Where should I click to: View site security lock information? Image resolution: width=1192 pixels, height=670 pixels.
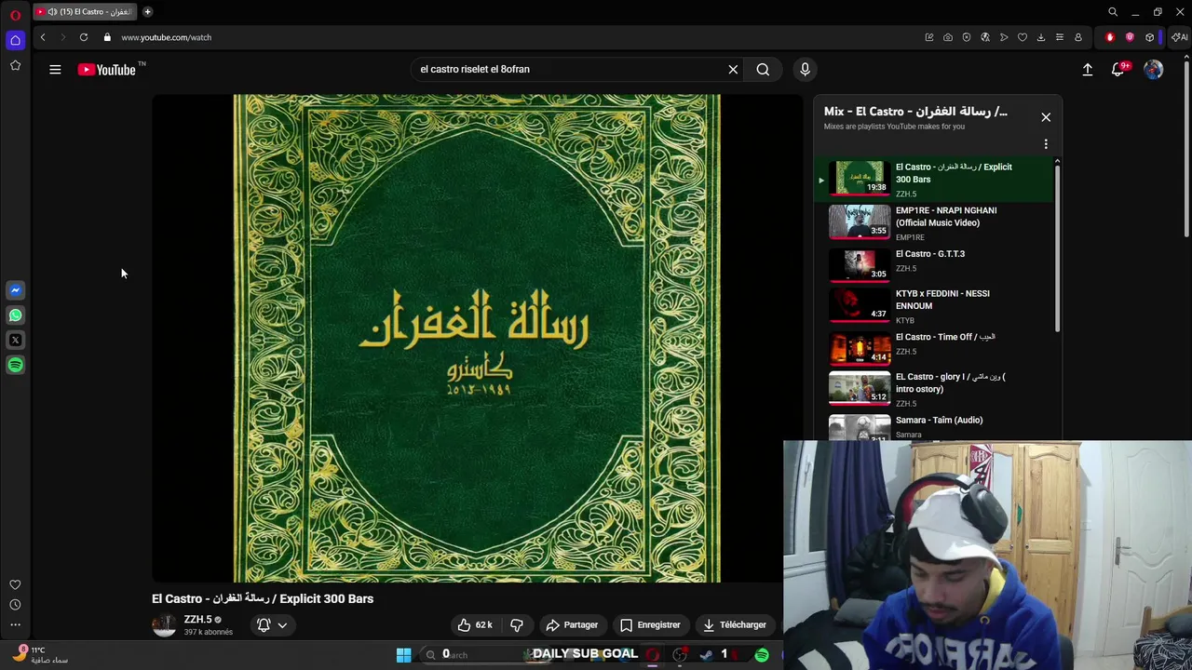coord(107,37)
